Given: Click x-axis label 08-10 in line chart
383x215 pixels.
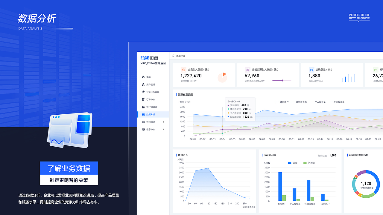Looking at the screenshot, I should pyautogui.click(x=282, y=139).
